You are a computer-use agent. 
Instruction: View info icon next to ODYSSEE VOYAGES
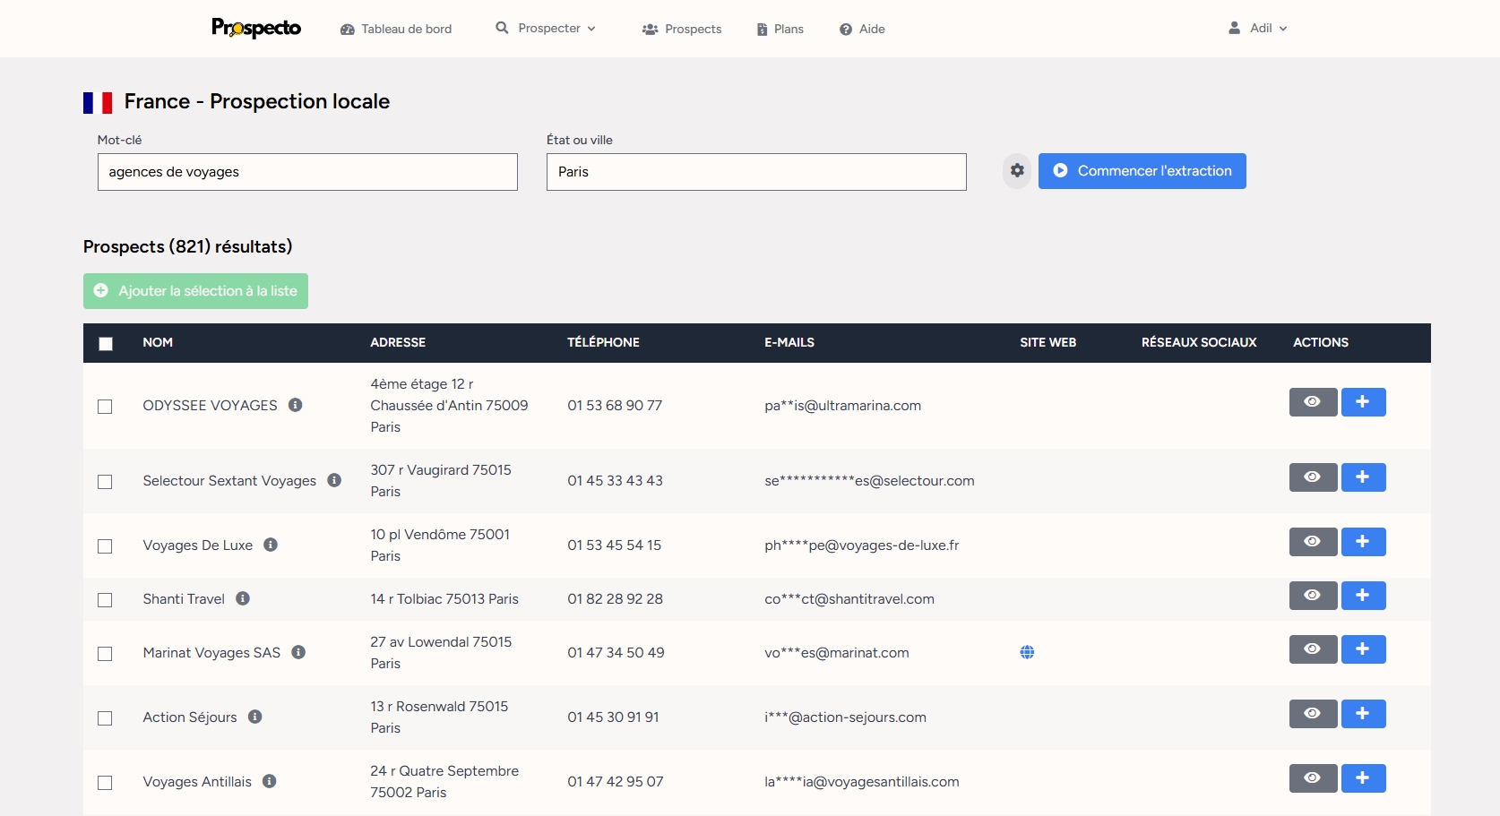click(296, 405)
